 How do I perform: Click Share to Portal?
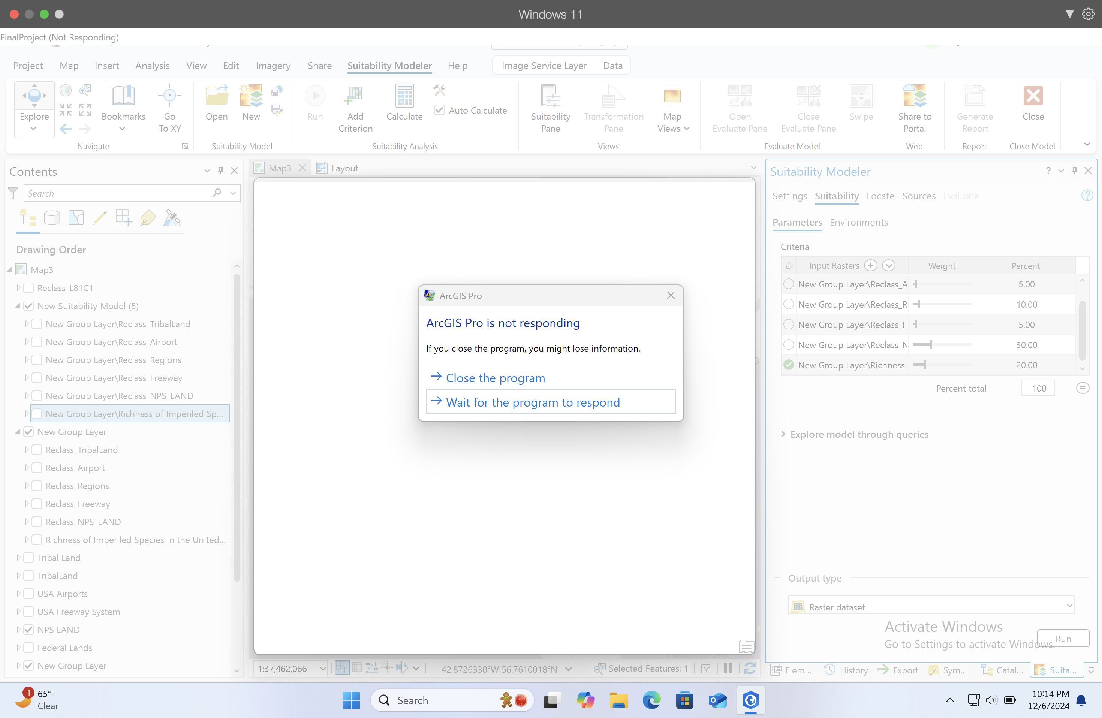tap(915, 109)
